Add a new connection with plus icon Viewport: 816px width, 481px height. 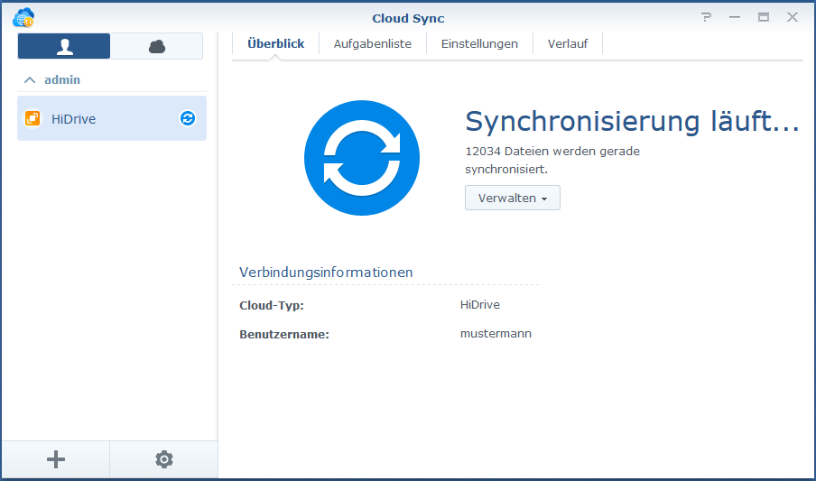[x=56, y=459]
